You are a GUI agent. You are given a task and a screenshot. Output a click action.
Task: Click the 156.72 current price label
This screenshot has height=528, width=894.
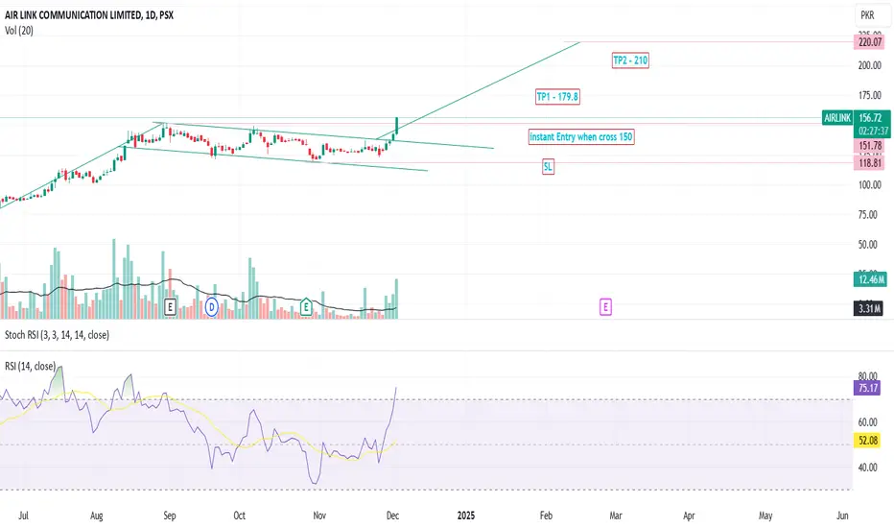(871, 117)
